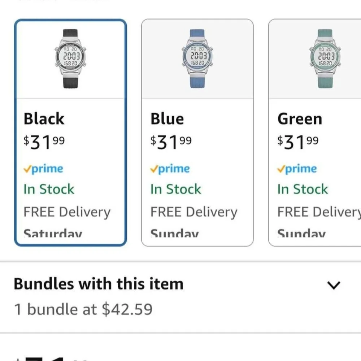Click FREE Delivery text in Black card
The image size is (361, 361).
point(67,212)
